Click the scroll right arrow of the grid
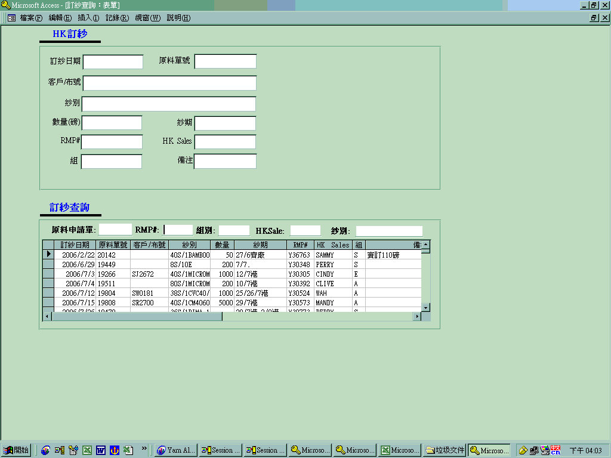The width and height of the screenshot is (611, 458). click(x=417, y=316)
